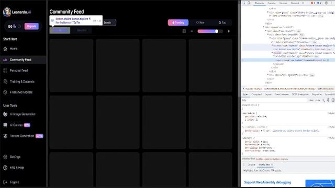Click the minus zoom-out button
The height and width of the screenshot is (188, 335).
[x=192, y=31]
